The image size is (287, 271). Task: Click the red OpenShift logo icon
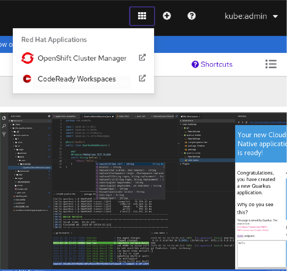coord(27,58)
